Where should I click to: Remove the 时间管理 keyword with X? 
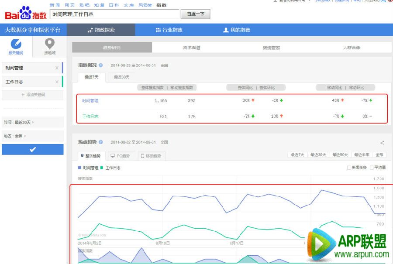[x=57, y=68]
